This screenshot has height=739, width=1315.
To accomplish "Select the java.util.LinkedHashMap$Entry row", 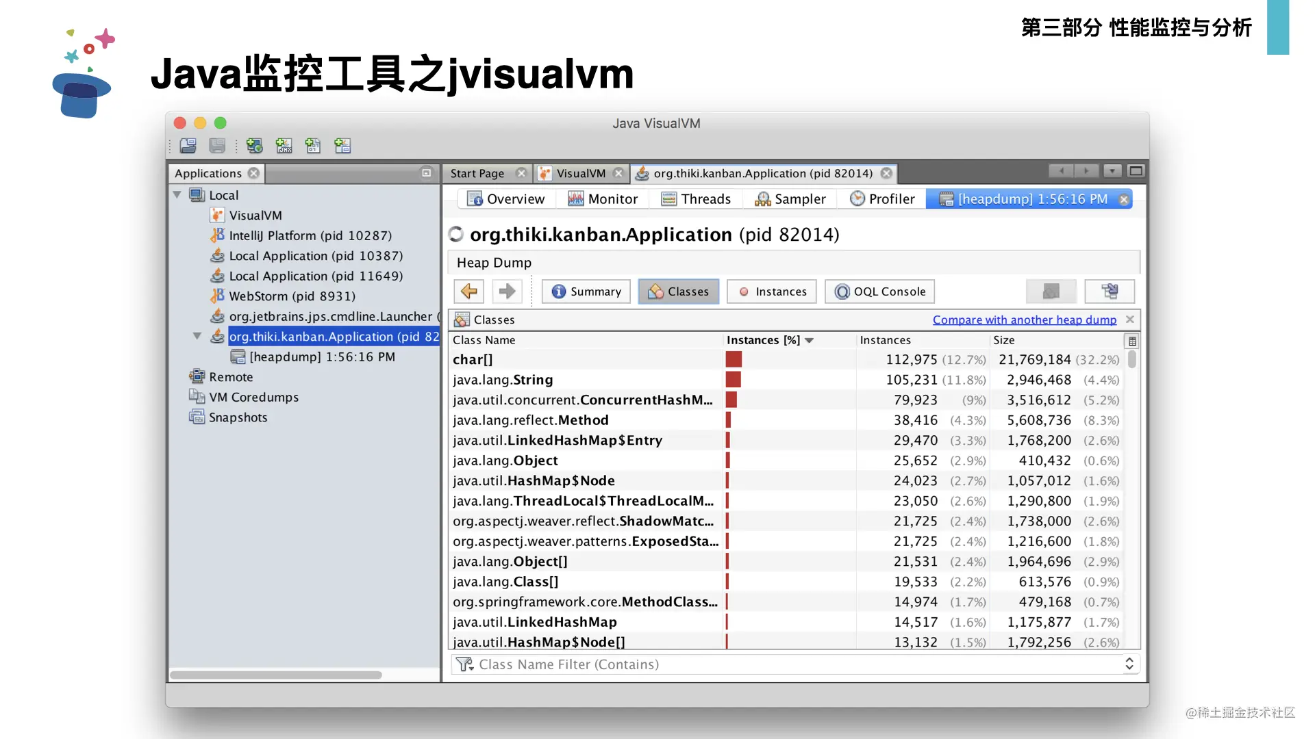I will [x=786, y=440].
